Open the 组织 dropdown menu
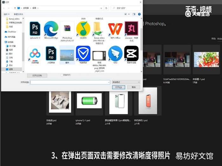The height and width of the screenshot is (166, 222). click(6, 14)
